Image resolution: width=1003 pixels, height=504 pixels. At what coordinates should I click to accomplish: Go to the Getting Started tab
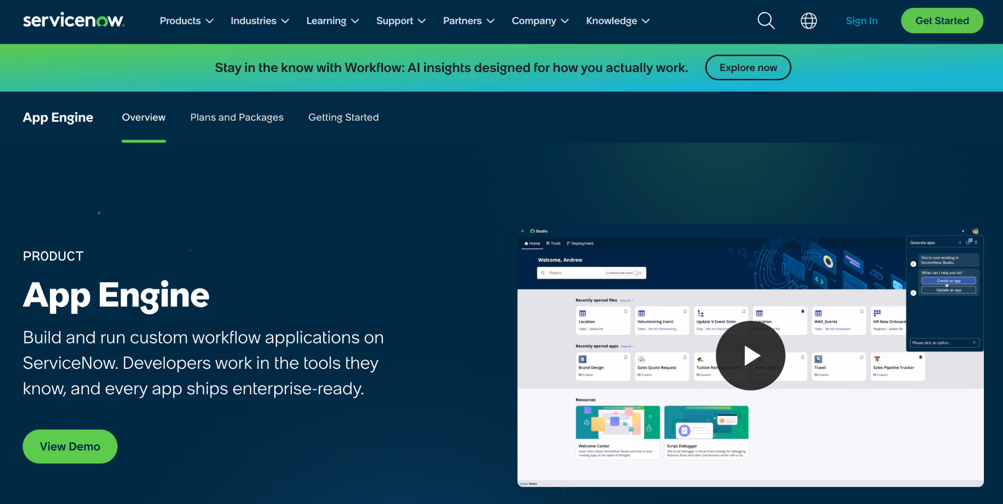(x=343, y=118)
